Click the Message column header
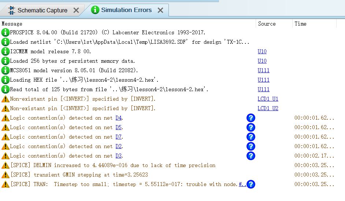Screen dimensions: 345x201 (12, 24)
